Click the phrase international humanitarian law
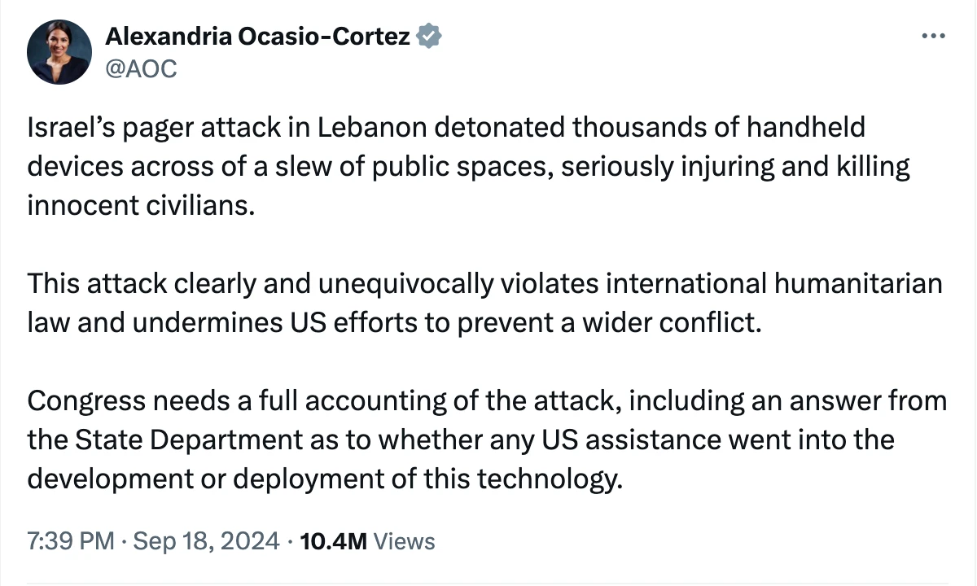The height and width of the screenshot is (586, 977). click(773, 283)
